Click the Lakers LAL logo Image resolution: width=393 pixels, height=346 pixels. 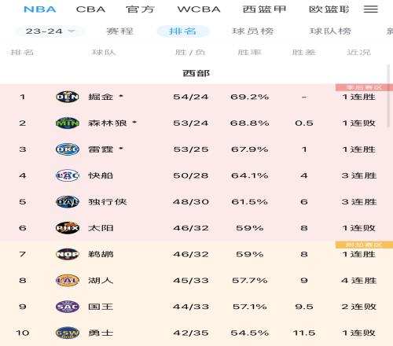[x=68, y=280]
